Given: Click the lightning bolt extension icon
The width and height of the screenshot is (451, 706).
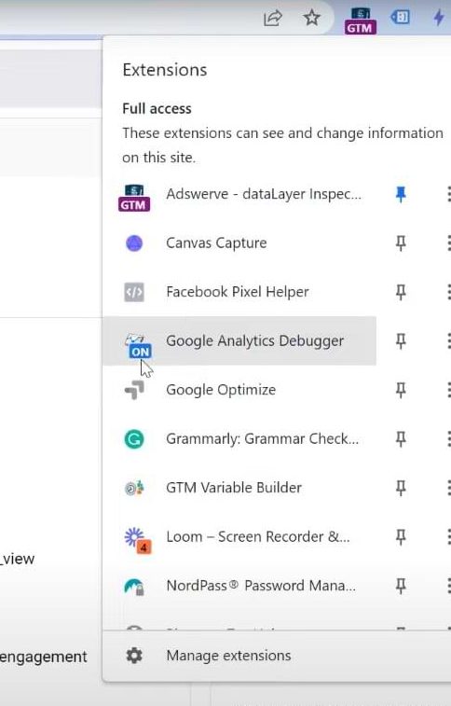Looking at the screenshot, I should (x=438, y=18).
